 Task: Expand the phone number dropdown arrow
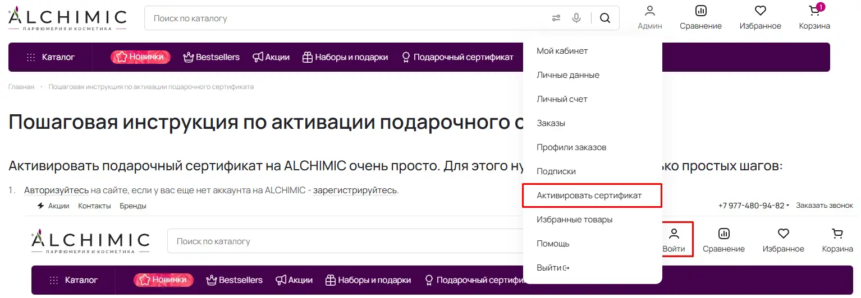point(788,206)
